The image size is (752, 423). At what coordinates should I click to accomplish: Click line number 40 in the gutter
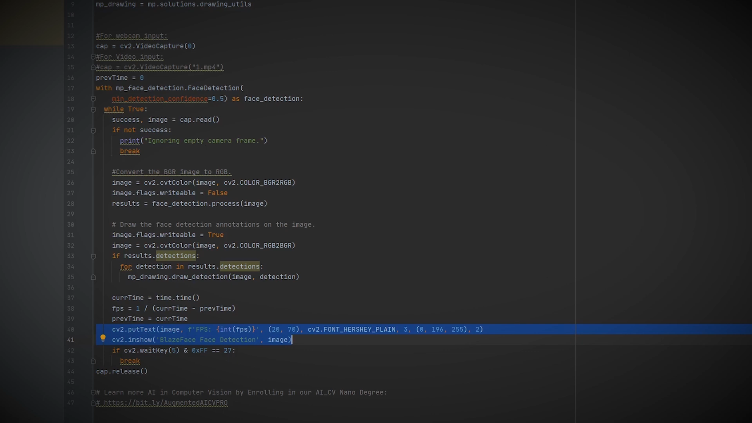[71, 330]
